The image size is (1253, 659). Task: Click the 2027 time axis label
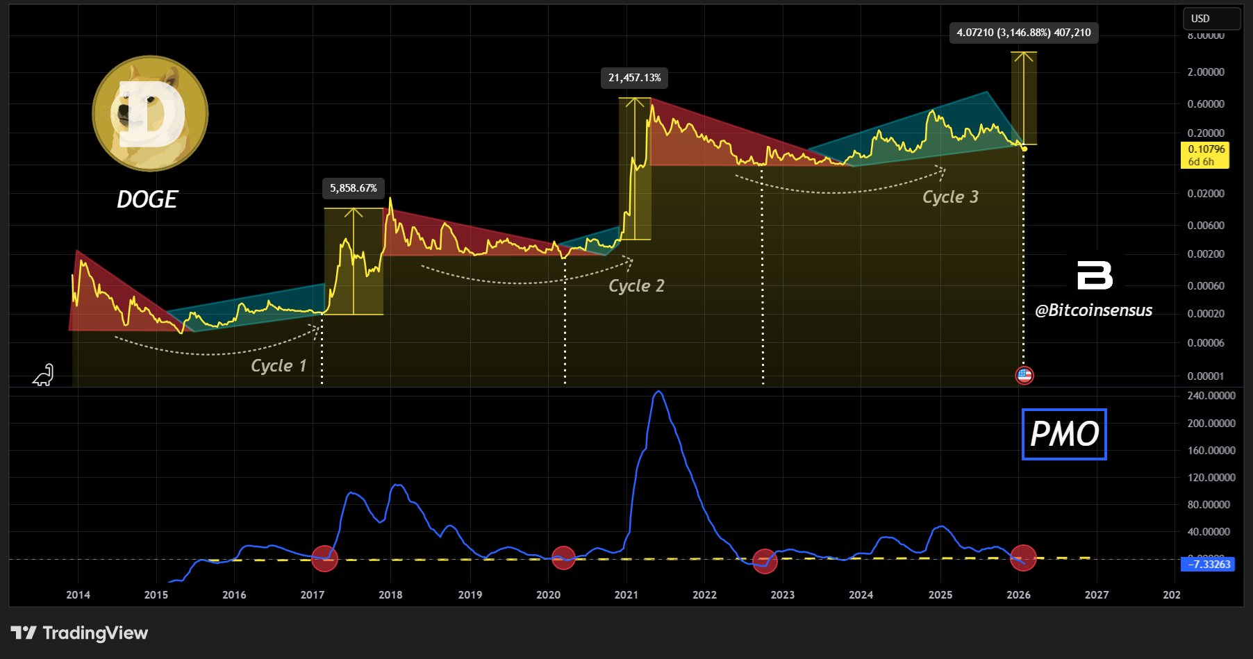point(1097,595)
